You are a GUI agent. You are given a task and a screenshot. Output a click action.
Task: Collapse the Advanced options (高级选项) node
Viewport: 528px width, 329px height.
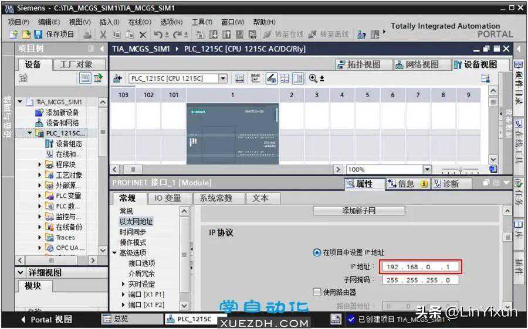point(114,253)
